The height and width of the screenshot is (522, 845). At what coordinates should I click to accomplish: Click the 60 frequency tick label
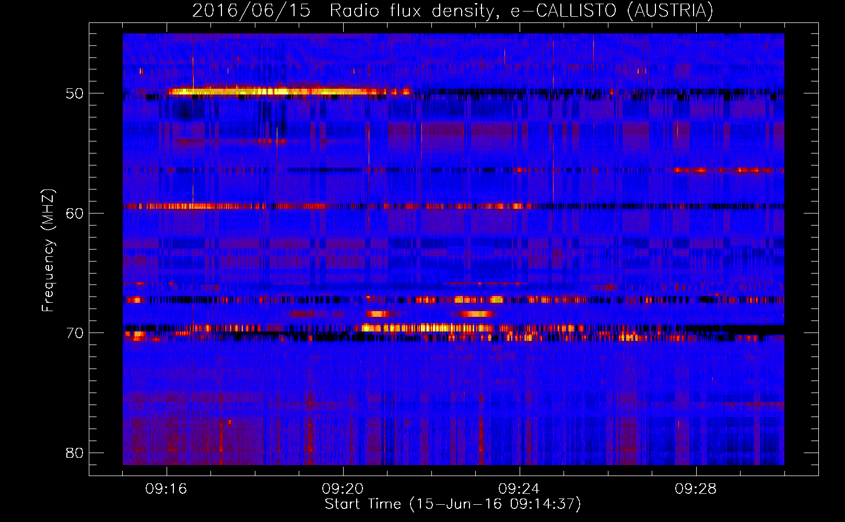pos(75,213)
